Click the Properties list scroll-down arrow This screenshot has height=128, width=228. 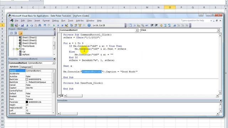pyautogui.click(x=53, y=113)
